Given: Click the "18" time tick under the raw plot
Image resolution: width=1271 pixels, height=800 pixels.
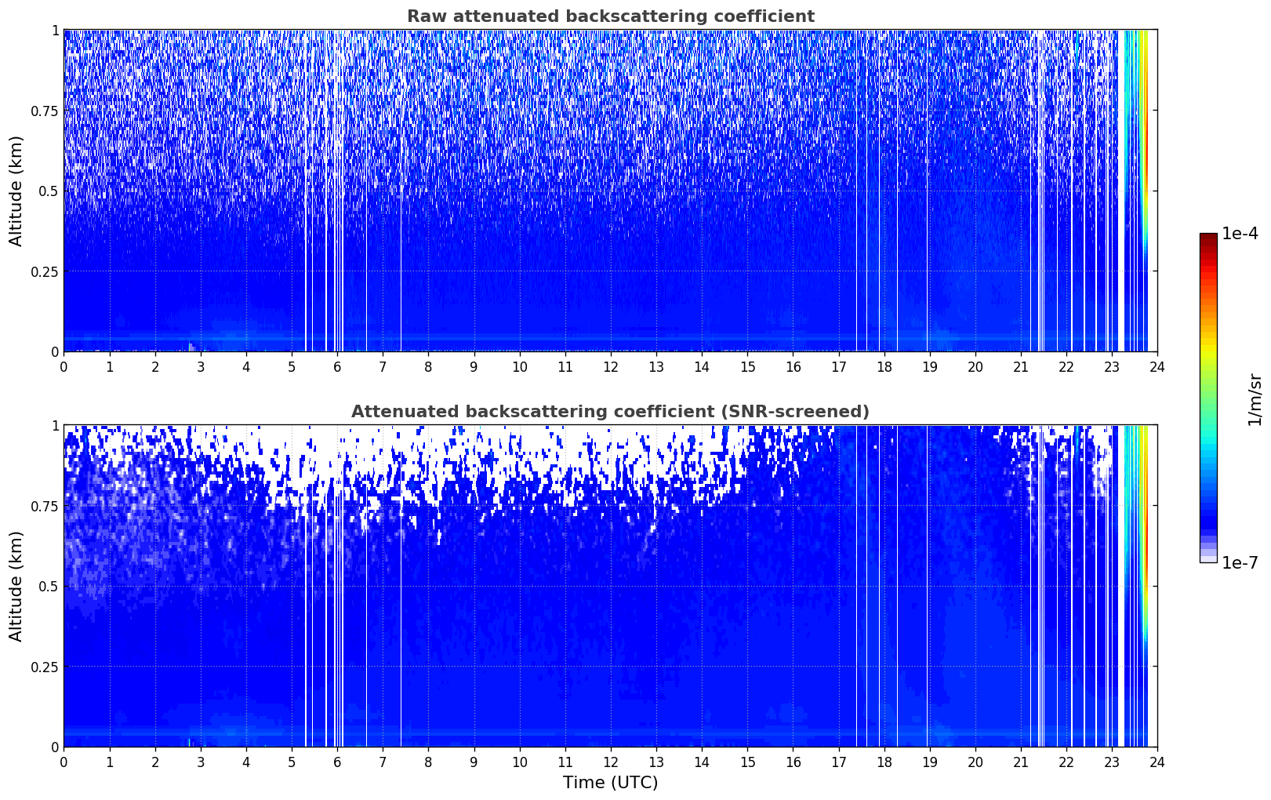Looking at the screenshot, I should point(884,366).
